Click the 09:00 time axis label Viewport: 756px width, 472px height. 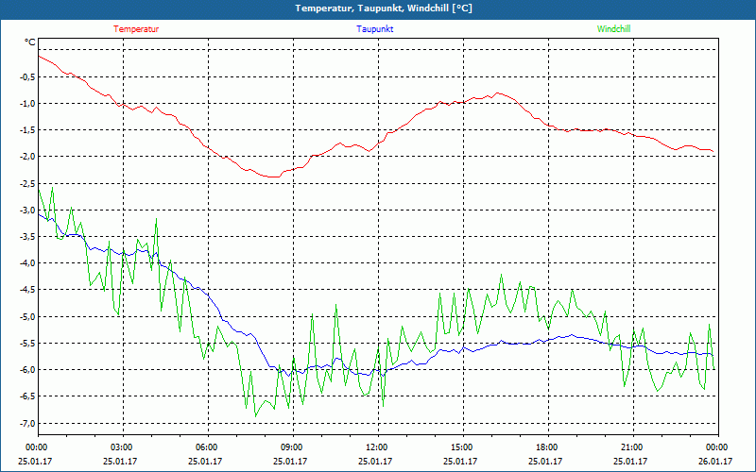(293, 447)
